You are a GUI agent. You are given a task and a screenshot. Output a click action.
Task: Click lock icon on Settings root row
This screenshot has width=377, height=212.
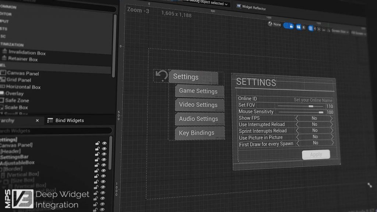[98, 143]
